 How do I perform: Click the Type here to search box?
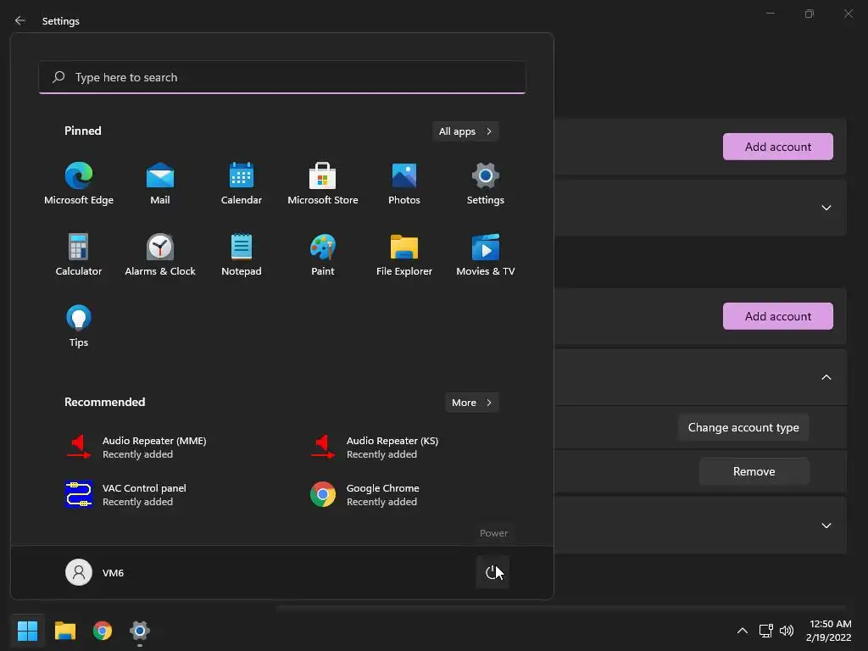pyautogui.click(x=282, y=77)
